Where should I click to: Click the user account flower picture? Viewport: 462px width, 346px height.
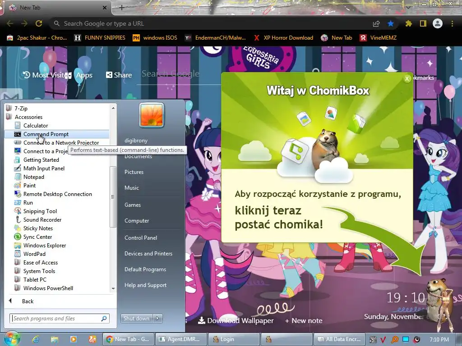[152, 115]
